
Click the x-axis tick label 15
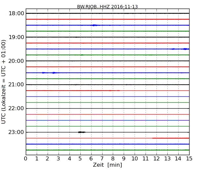[x=189, y=159]
